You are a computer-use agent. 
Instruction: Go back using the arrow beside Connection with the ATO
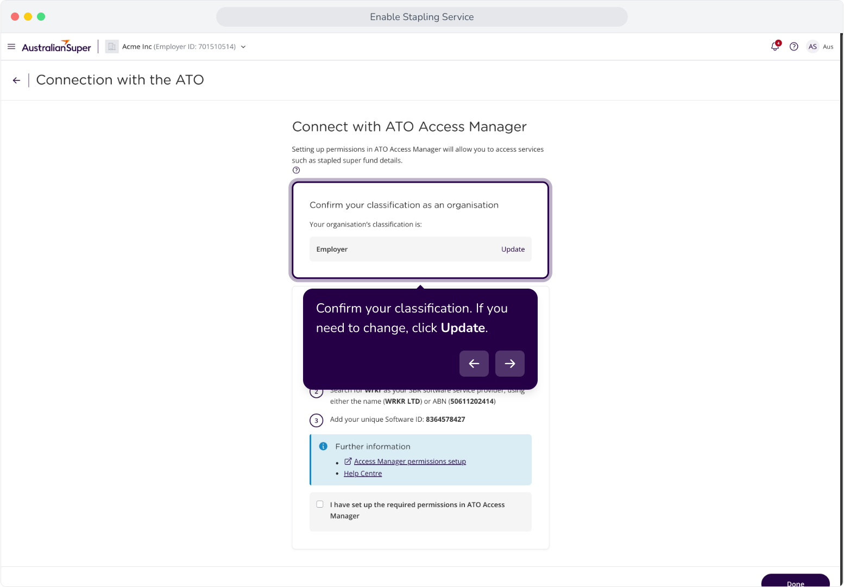17,80
